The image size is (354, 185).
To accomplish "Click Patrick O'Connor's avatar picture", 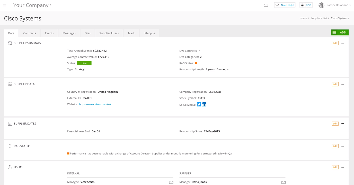I will [x=321, y=5].
